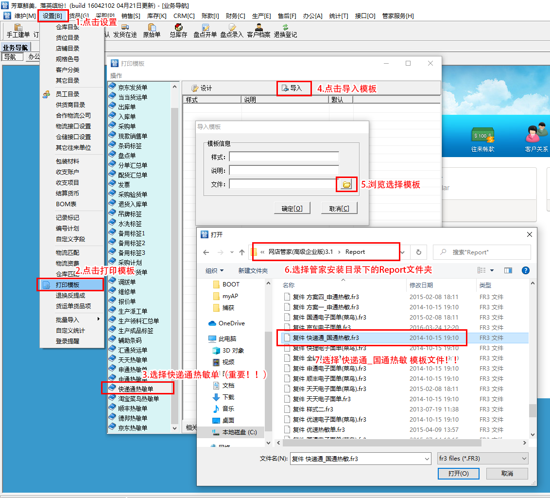Open the 总库存 toolbar icon

(178, 31)
